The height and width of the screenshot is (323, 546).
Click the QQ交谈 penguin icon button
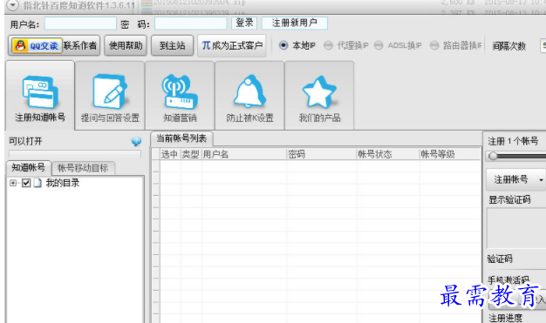click(37, 45)
